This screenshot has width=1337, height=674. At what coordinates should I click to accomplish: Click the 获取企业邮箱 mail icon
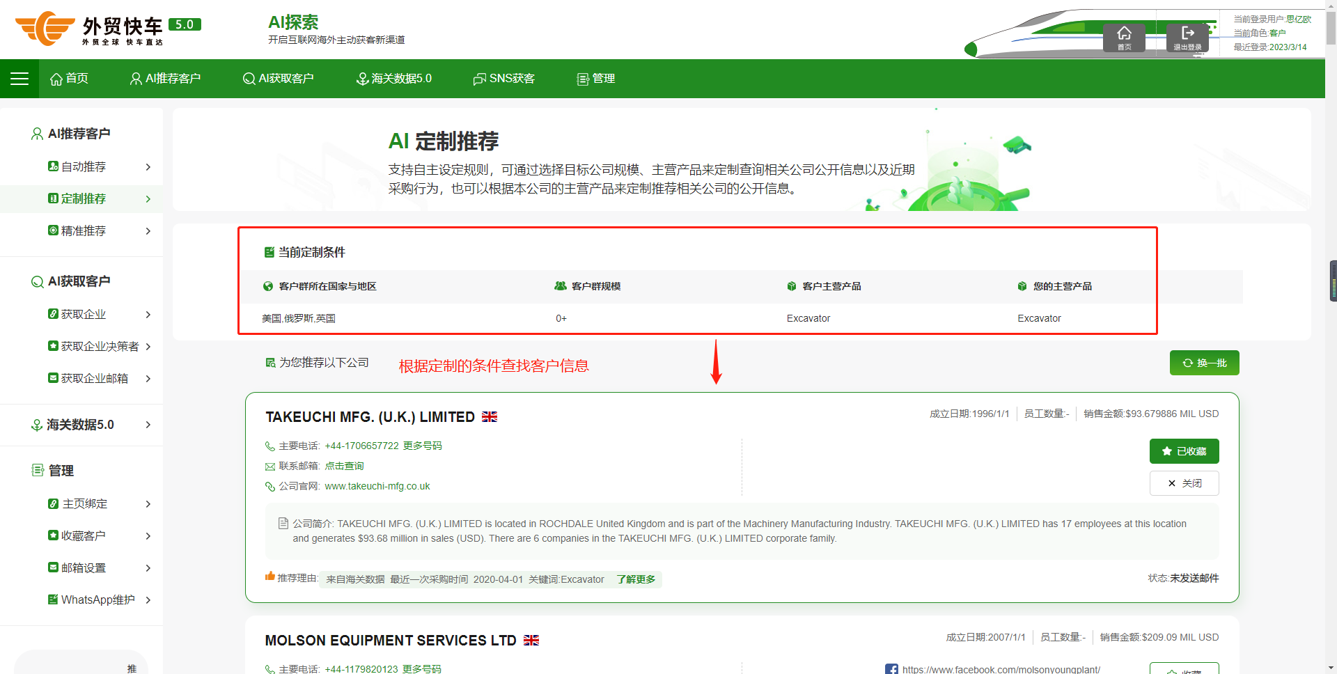(x=53, y=378)
